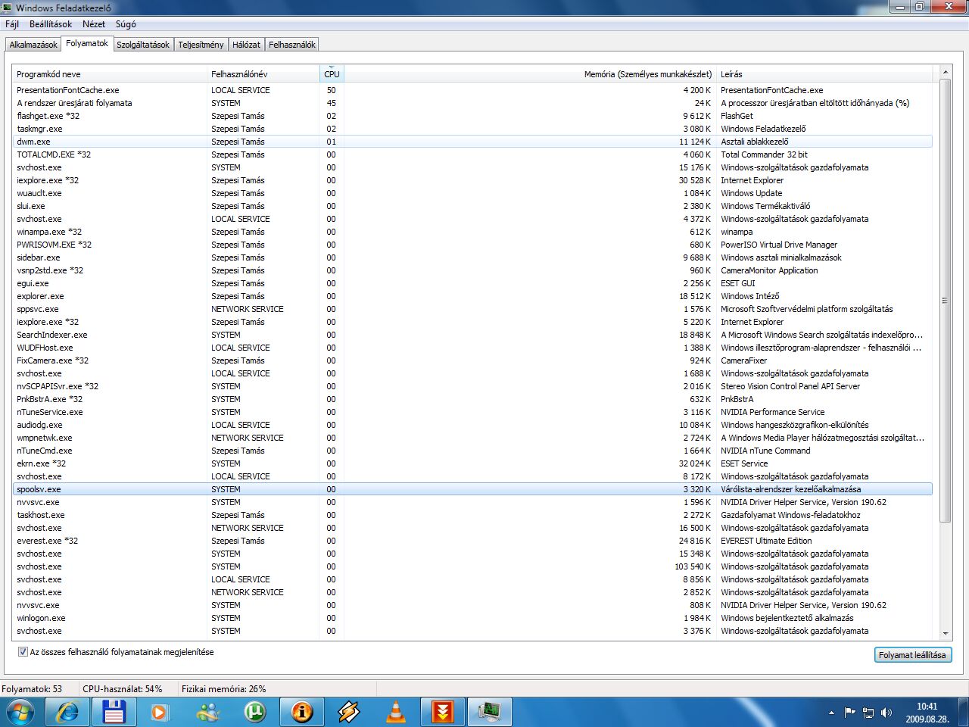Click the 103 540 K memory value
Image resolution: width=969 pixels, height=727 pixels.
coord(693,566)
